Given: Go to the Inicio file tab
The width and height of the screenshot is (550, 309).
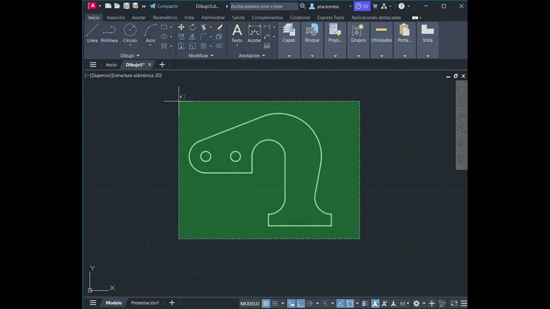Looking at the screenshot, I should 111,65.
